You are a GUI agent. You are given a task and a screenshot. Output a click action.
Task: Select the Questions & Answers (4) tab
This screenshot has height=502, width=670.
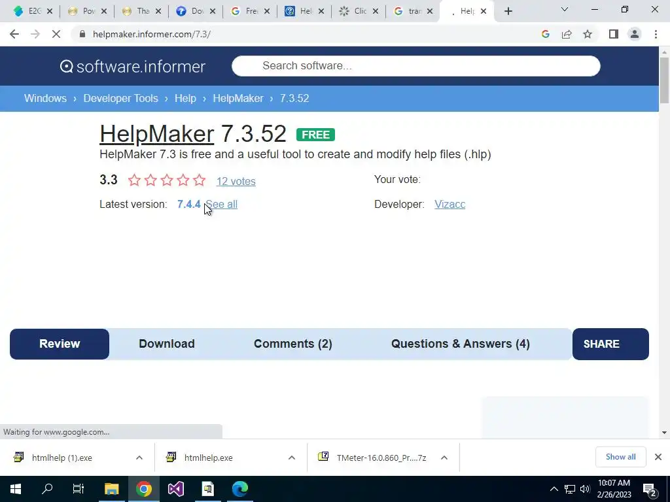pyautogui.click(x=460, y=344)
